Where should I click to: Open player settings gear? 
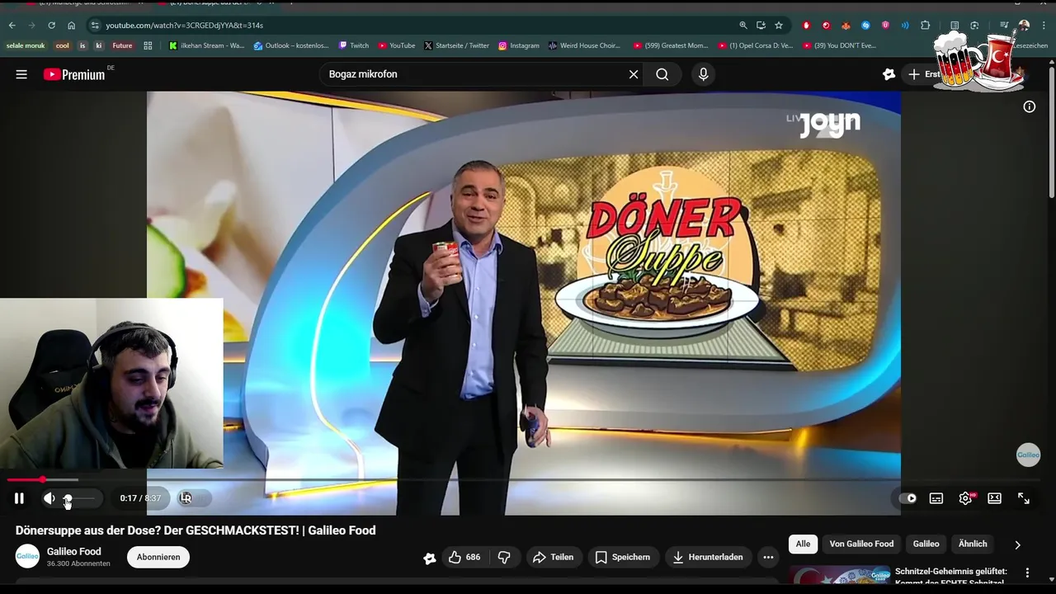coord(965,498)
